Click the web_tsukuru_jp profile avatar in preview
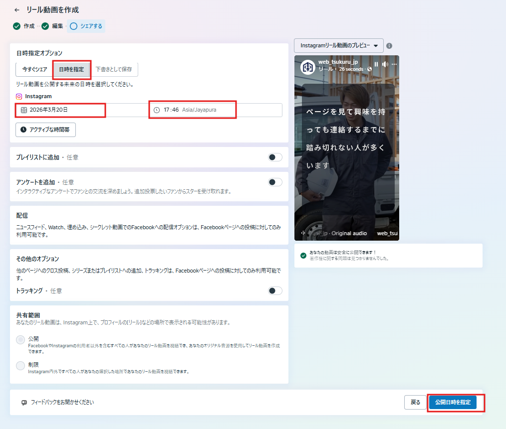This screenshot has width=506, height=429. coord(307,66)
